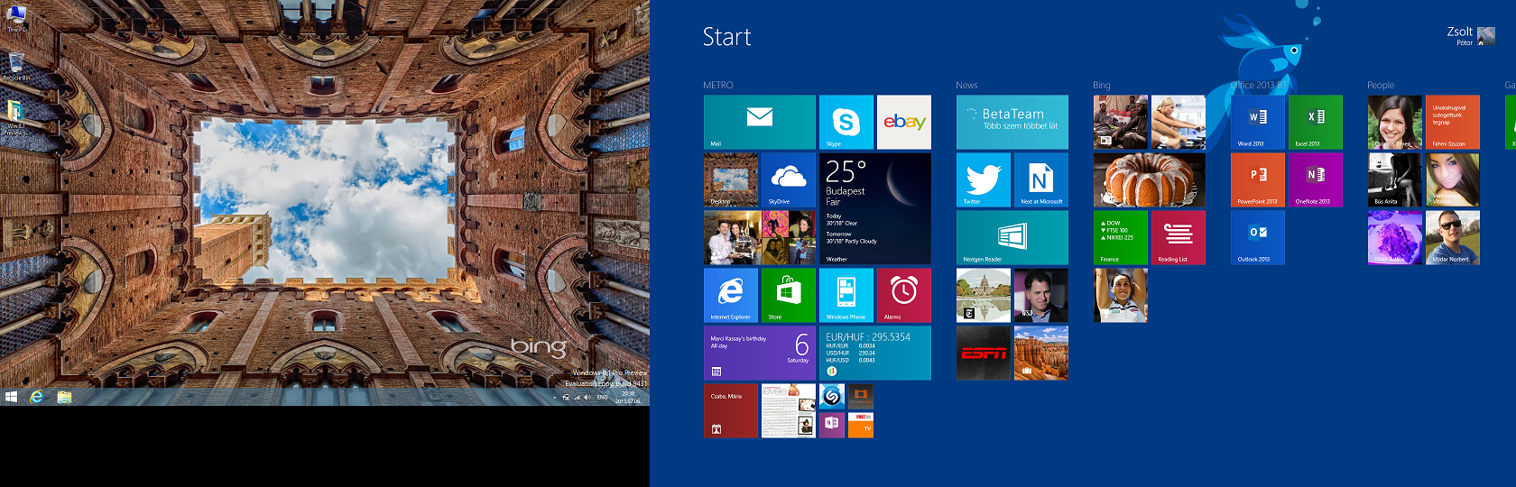This screenshot has width=1516, height=487.
Task: Open the magazine reader tile
Action: point(788,410)
